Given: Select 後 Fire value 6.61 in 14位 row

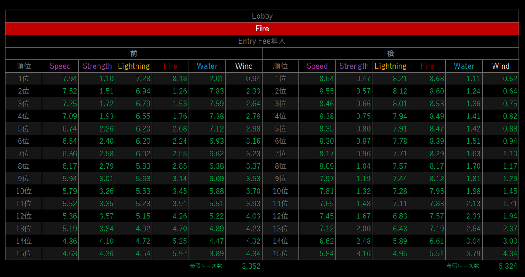Looking at the screenshot, I should pos(436,241).
